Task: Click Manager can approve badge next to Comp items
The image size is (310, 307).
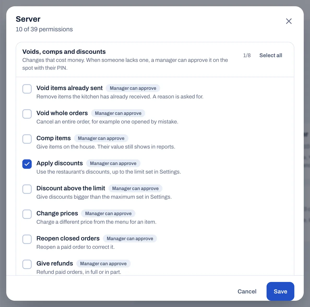Action: [101, 138]
